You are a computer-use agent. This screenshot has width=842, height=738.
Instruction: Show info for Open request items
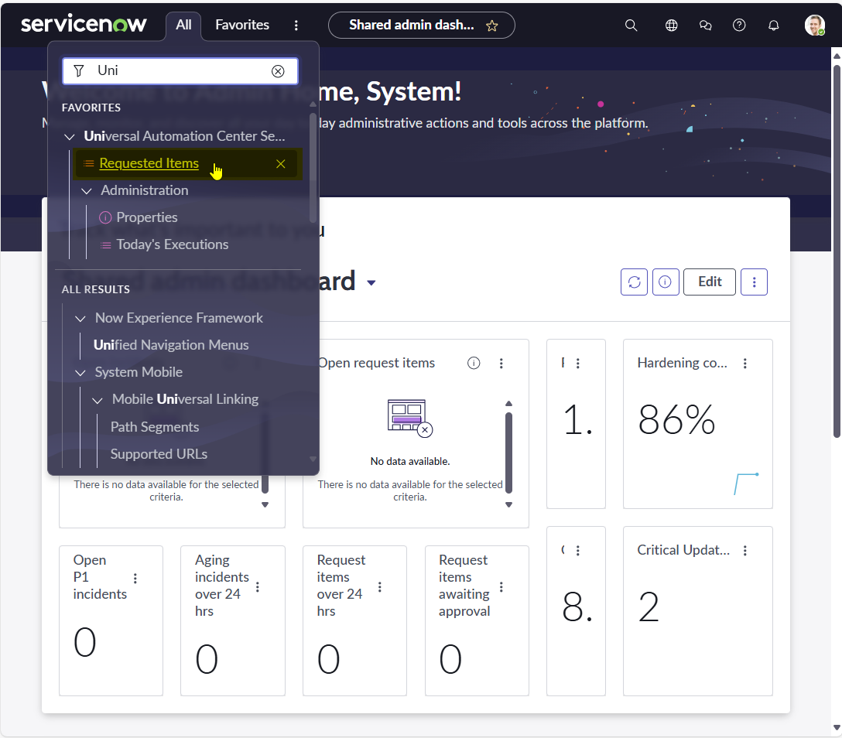[474, 364]
